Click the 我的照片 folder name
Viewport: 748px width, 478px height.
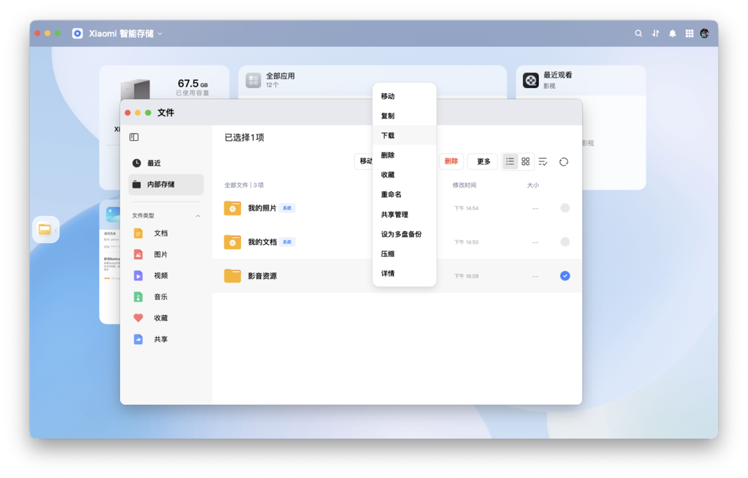click(262, 208)
